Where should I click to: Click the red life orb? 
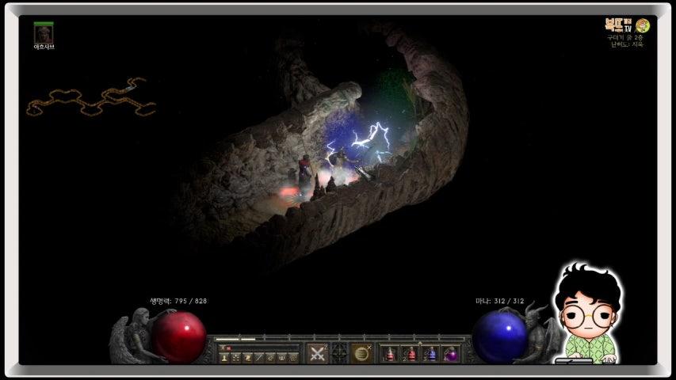tap(178, 337)
